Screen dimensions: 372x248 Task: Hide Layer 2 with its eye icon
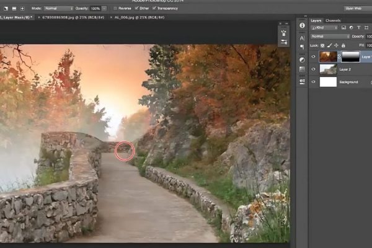[312, 69]
